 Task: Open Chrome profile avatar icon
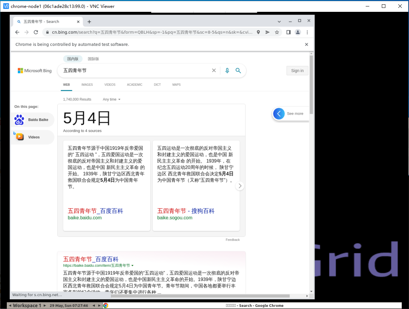pos(298,32)
